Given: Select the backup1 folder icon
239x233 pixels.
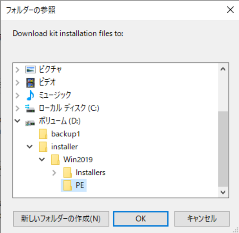Looking at the screenshot, I should (x=43, y=134).
